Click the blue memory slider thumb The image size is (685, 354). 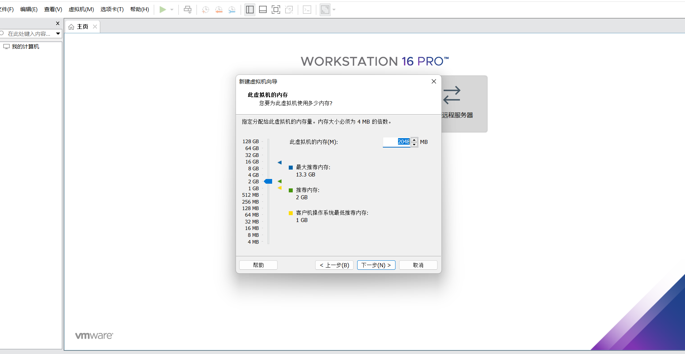click(x=268, y=182)
